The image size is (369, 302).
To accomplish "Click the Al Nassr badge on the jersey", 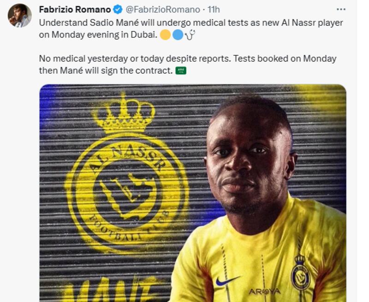I will [x=301, y=272].
